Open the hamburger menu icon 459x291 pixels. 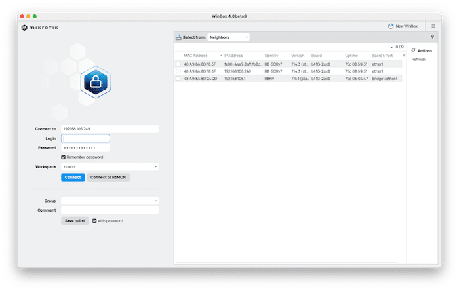point(433,26)
